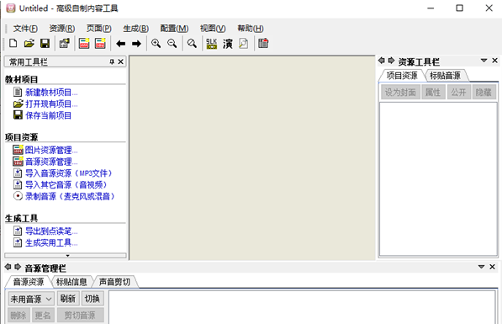Image resolution: width=502 pixels, height=324 pixels.
Task: Click the 演 demo toolbar icon
Action: (228, 44)
